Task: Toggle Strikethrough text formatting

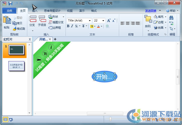Action: [x=83, y=26]
